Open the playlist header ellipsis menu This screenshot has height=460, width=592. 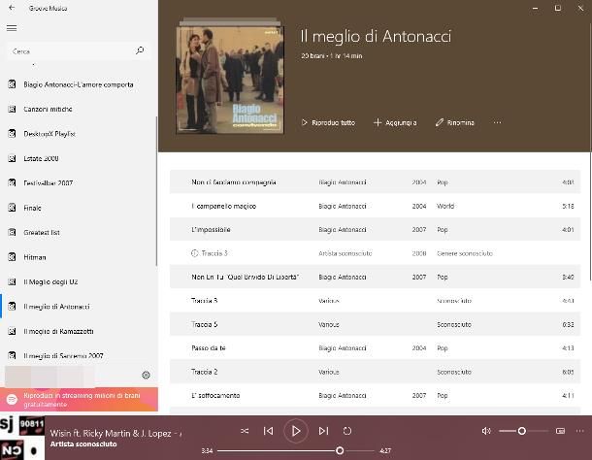pos(497,122)
